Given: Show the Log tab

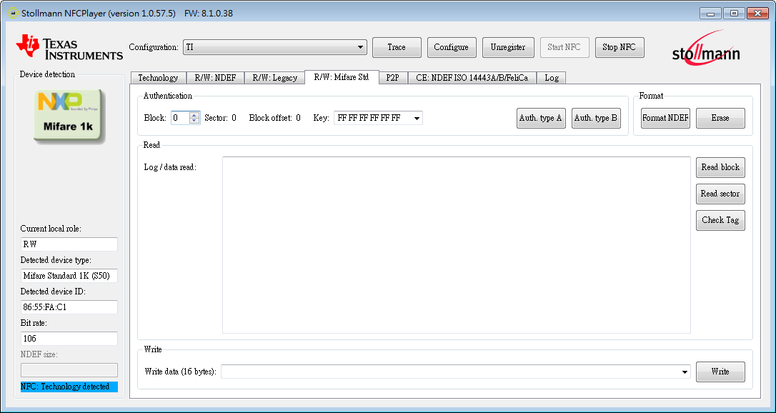Looking at the screenshot, I should click(x=552, y=78).
